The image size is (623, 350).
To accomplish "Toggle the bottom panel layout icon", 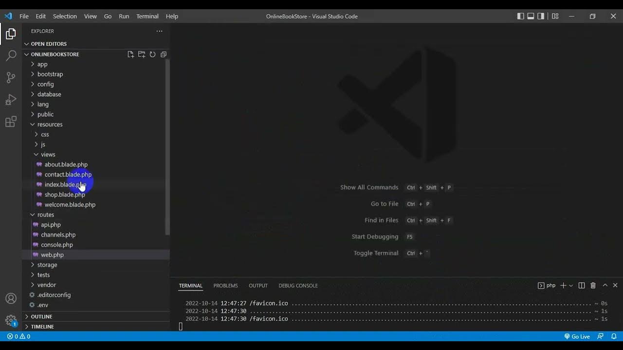I will coord(531,16).
